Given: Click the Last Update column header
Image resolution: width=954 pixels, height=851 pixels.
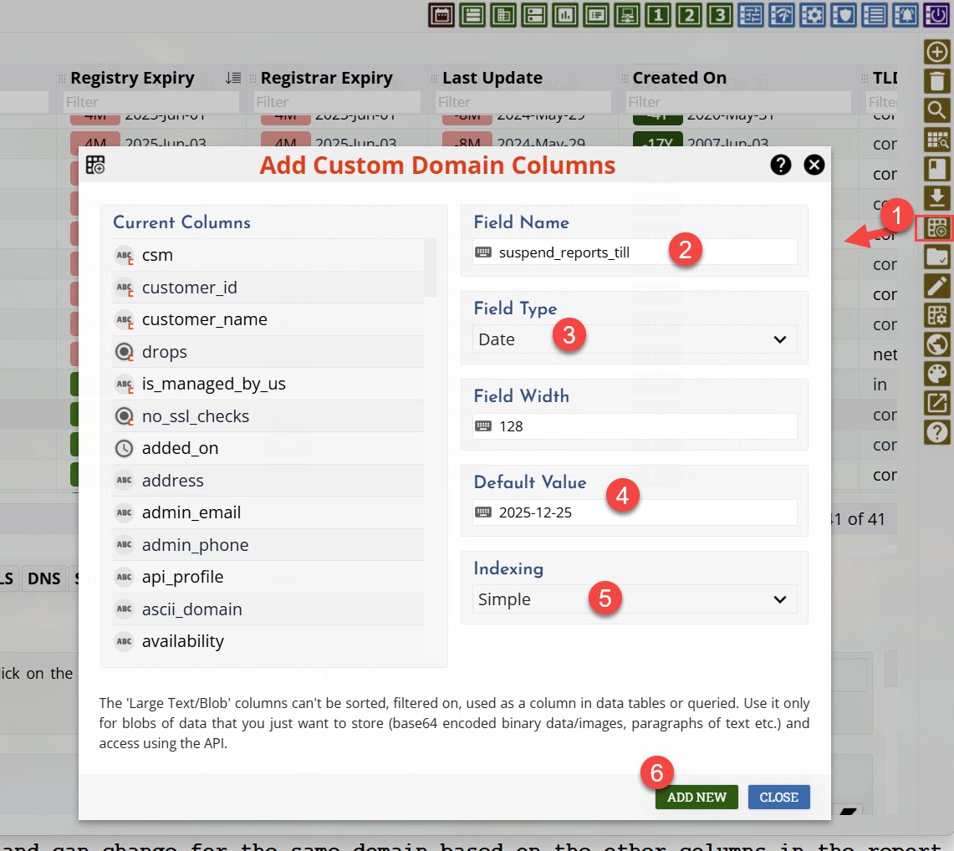Looking at the screenshot, I should point(492,78).
